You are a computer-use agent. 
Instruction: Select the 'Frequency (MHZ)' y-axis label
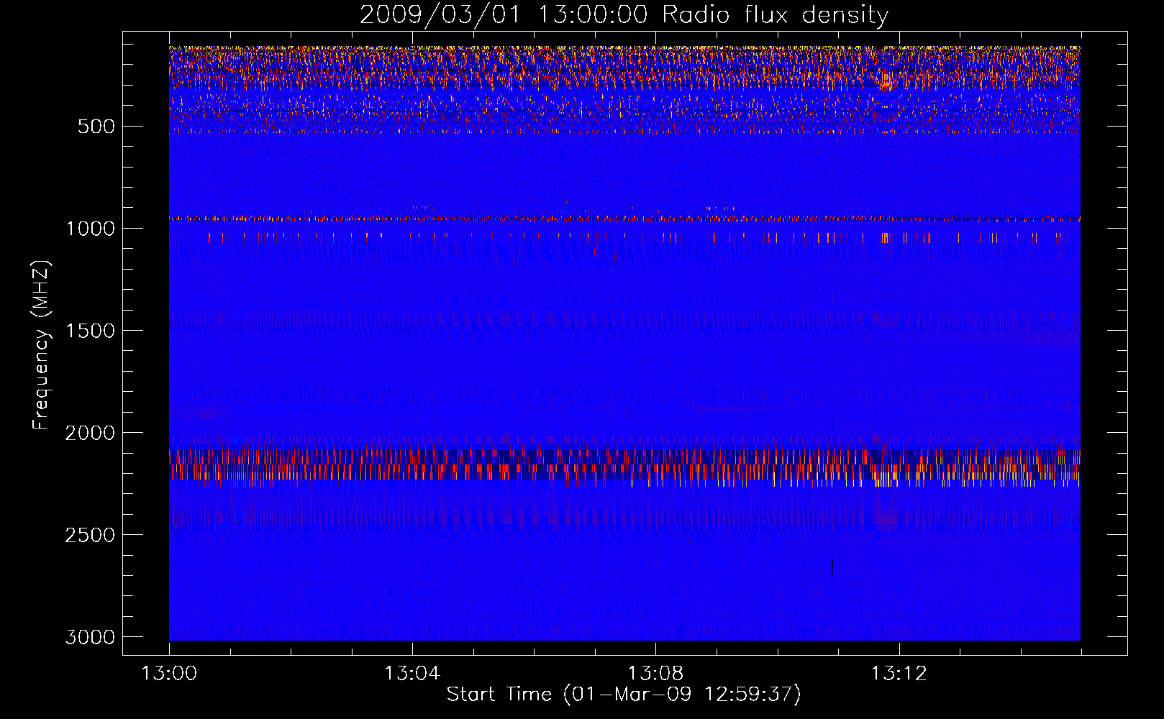40,345
